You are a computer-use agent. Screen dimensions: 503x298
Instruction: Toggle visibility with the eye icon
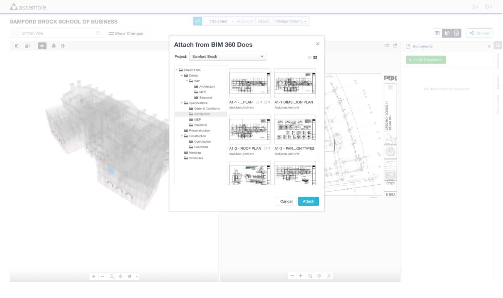[42, 46]
